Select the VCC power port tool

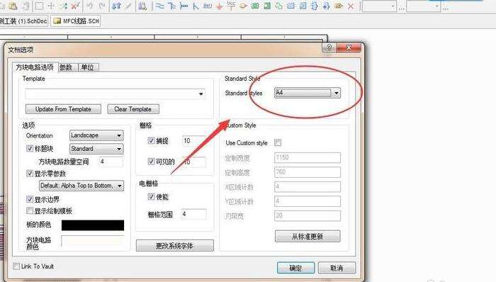click(231, 5)
